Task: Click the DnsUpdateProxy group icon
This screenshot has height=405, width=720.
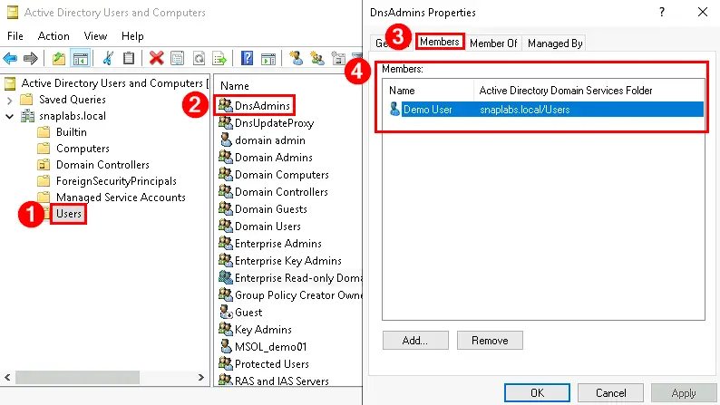Action: [225, 122]
